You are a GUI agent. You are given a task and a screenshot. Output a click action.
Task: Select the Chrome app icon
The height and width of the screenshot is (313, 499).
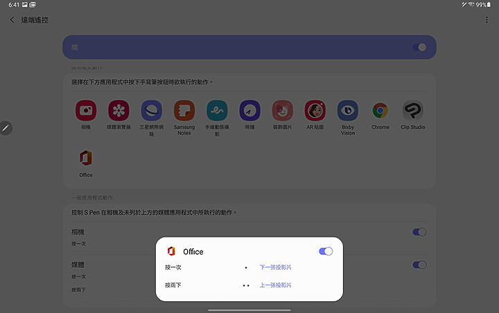tap(380, 110)
